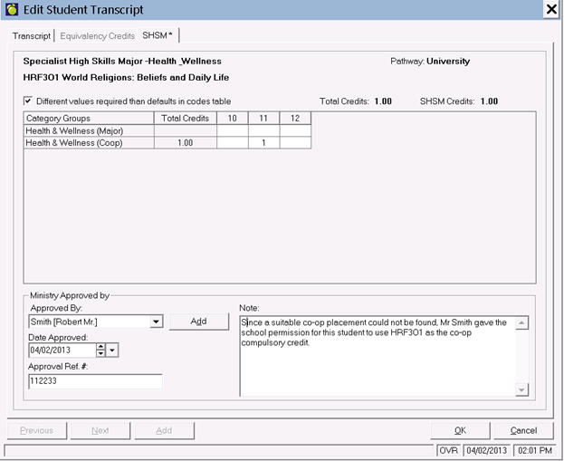Image resolution: width=564 pixels, height=461 pixels.
Task: Uncheck Different values required than defaults checkbox
Action: [x=28, y=101]
